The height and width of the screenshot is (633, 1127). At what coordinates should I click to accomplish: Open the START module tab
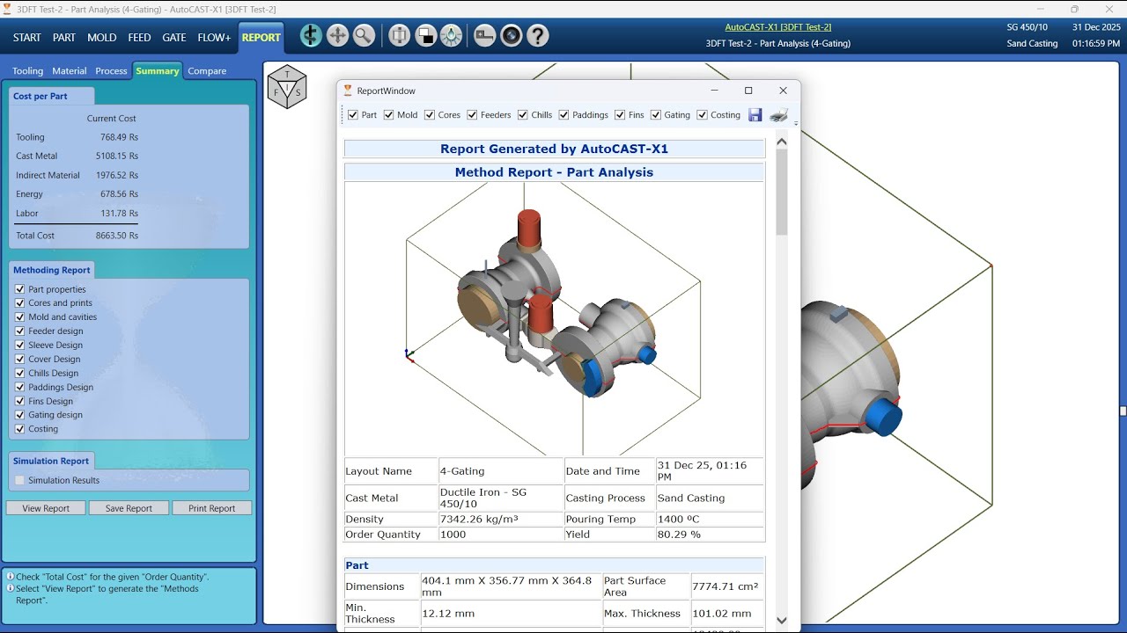[x=26, y=38]
